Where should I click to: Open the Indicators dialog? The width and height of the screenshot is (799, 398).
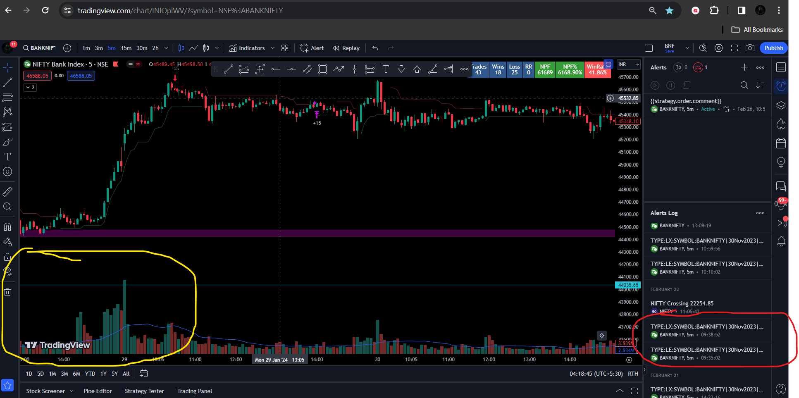(247, 48)
